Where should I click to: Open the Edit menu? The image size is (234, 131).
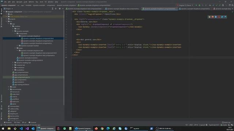pos(9,2)
